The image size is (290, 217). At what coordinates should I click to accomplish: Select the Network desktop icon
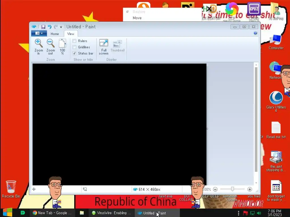click(x=276, y=70)
